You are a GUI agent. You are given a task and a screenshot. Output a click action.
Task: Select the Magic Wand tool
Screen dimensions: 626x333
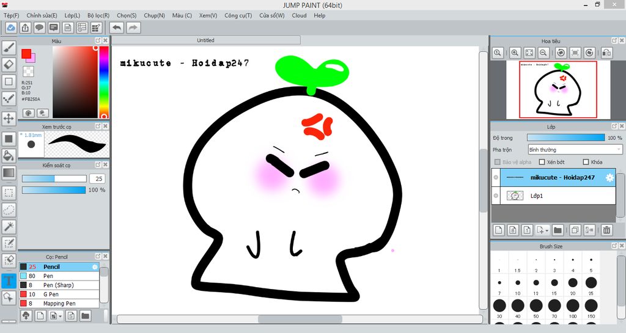(9, 227)
